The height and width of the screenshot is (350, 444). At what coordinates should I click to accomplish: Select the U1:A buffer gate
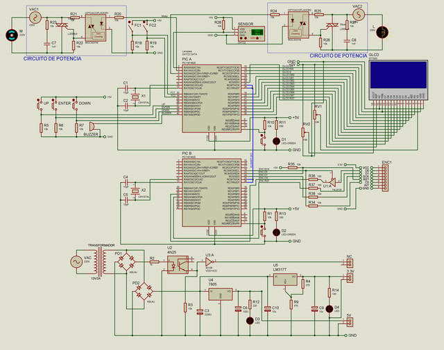pyautogui.click(x=333, y=181)
